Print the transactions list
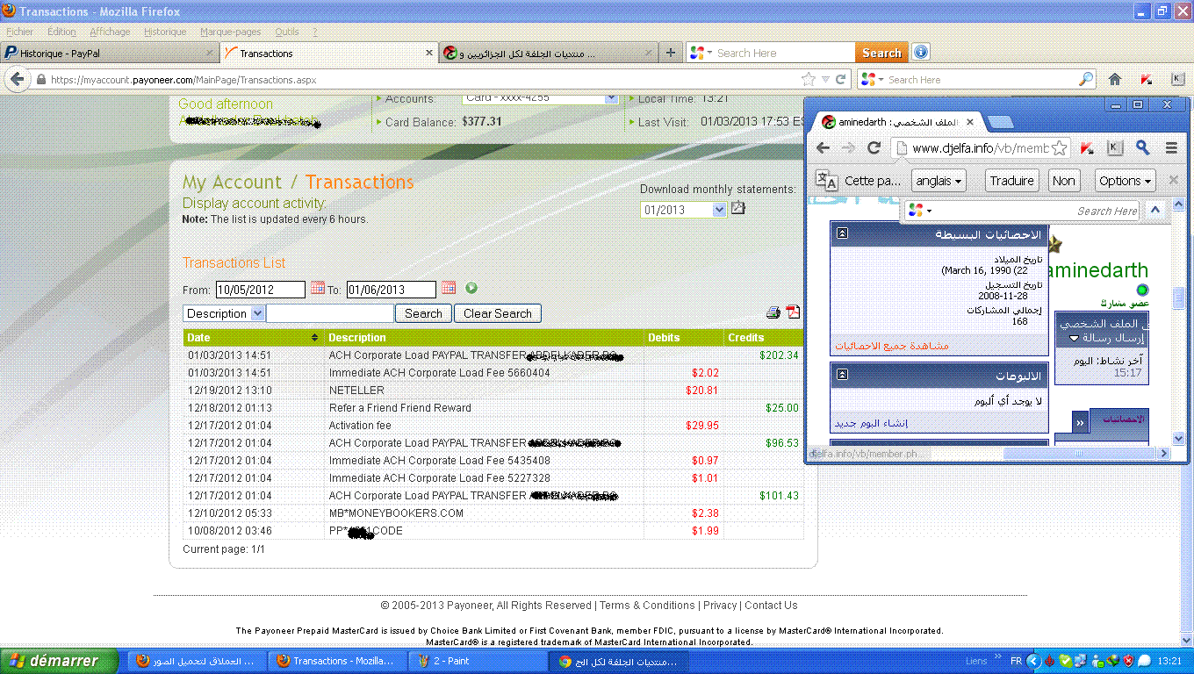 tap(773, 312)
